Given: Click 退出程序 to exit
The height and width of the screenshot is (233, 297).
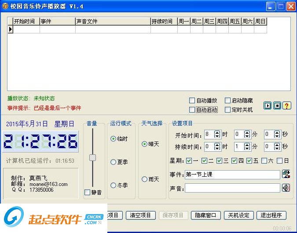Looking at the screenshot, I should click(271, 215).
